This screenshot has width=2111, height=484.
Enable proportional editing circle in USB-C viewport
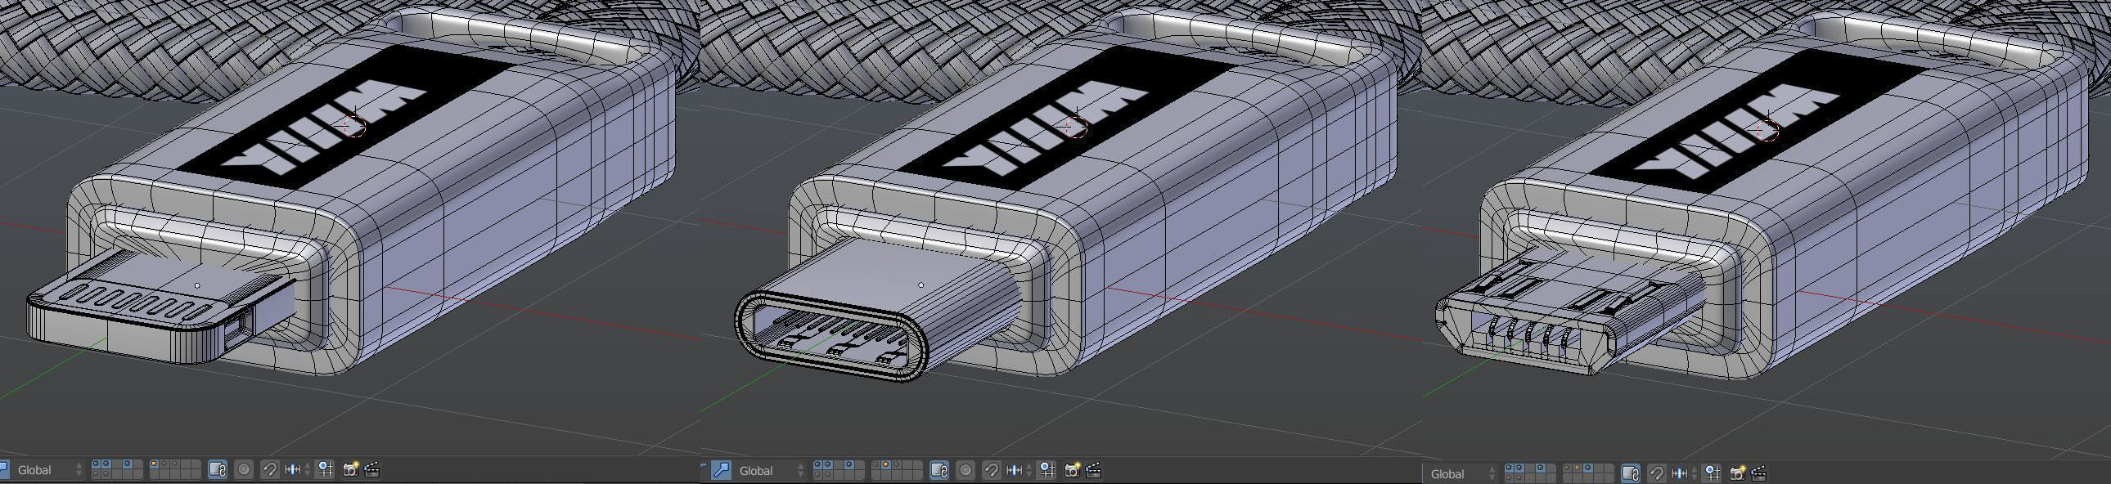965,471
